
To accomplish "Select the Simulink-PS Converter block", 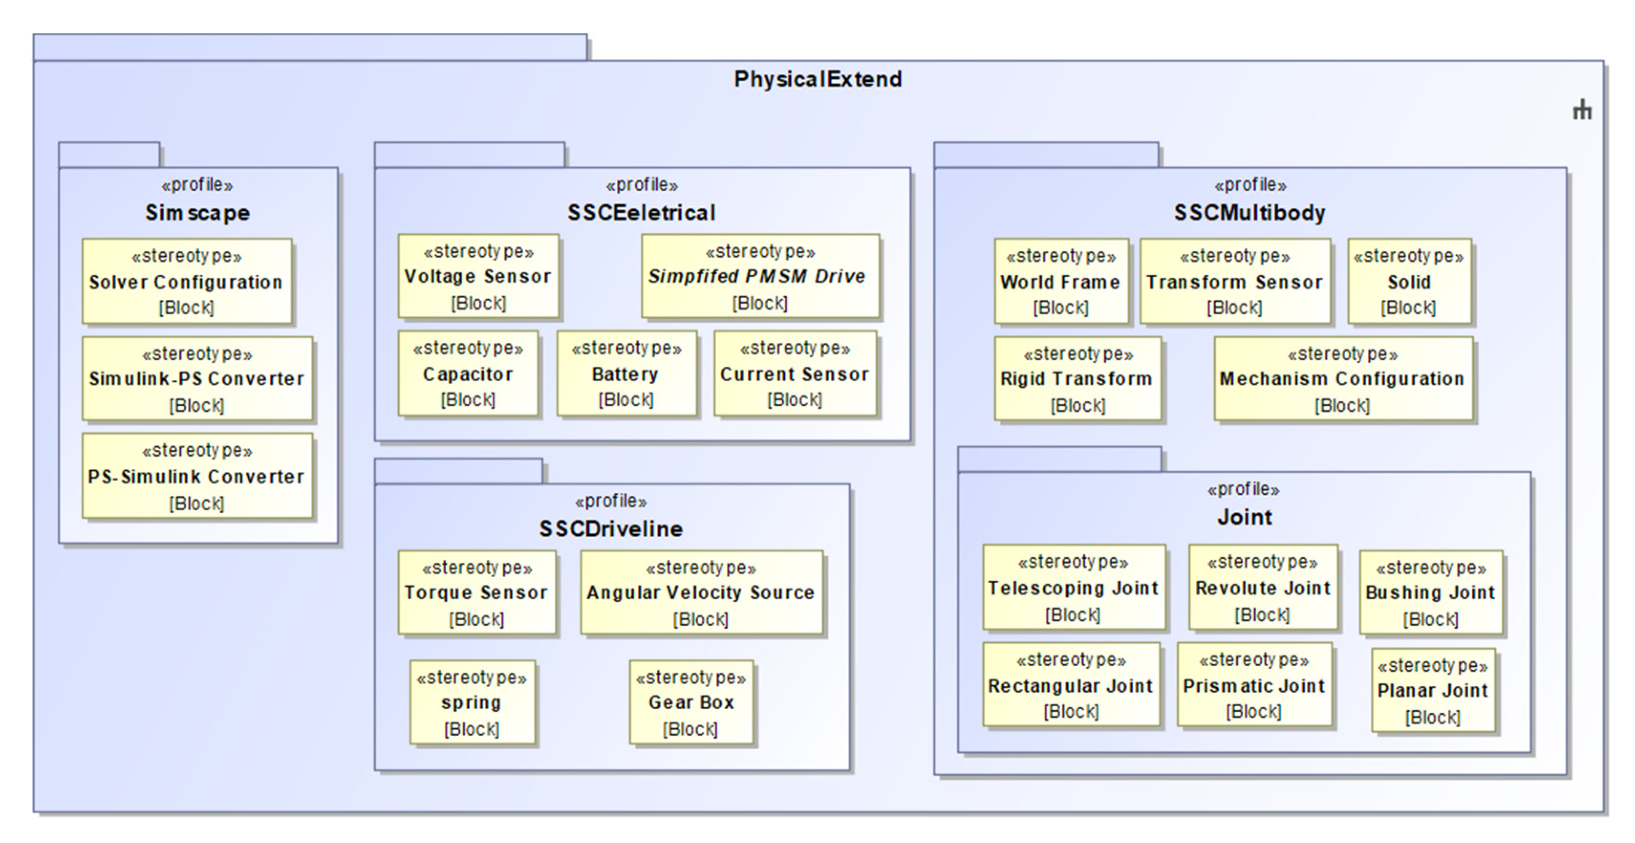I will [197, 379].
